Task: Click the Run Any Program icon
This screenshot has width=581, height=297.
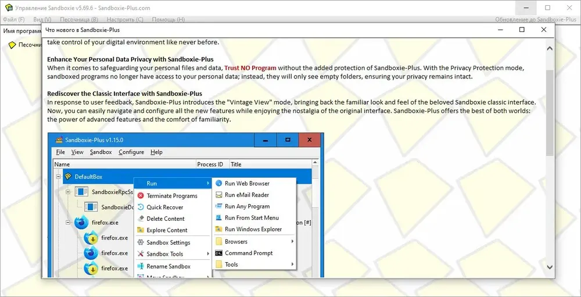Action: click(218, 206)
